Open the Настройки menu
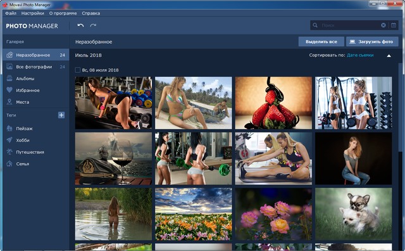 coord(32,13)
